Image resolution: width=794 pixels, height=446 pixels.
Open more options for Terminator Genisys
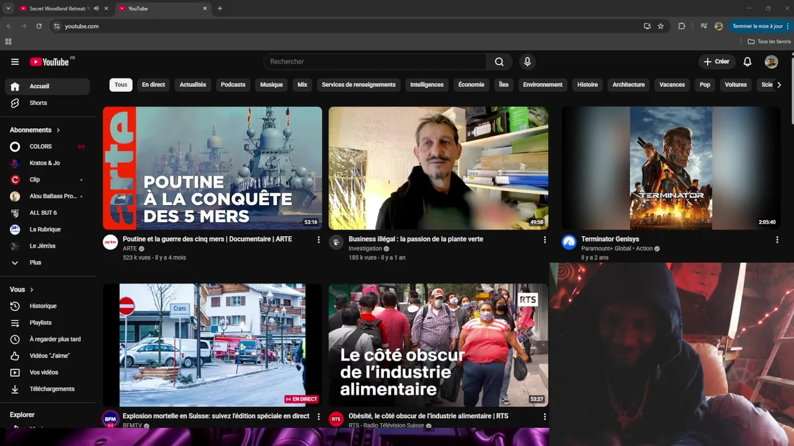tap(777, 240)
